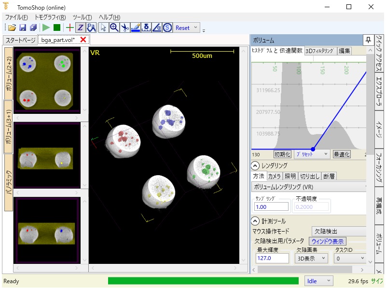Switch to the 3Dフィルタリング tab
This screenshot has width=386, height=288.
320,51
